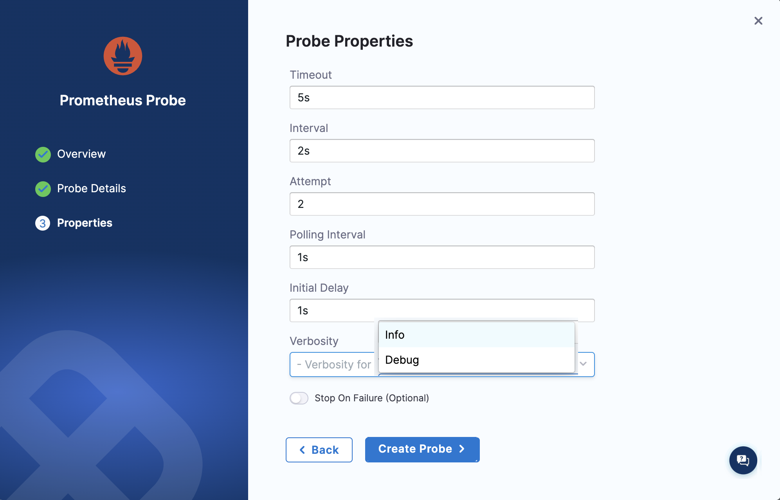
Task: Click the left chevron on Back button
Action: click(302, 450)
